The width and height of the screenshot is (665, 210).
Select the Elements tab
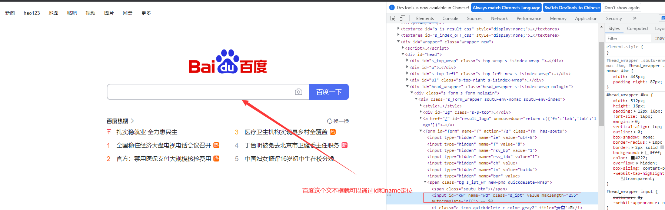(425, 19)
